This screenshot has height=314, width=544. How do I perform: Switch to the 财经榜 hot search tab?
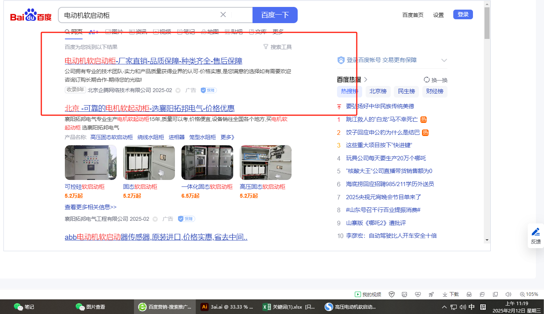point(435,91)
